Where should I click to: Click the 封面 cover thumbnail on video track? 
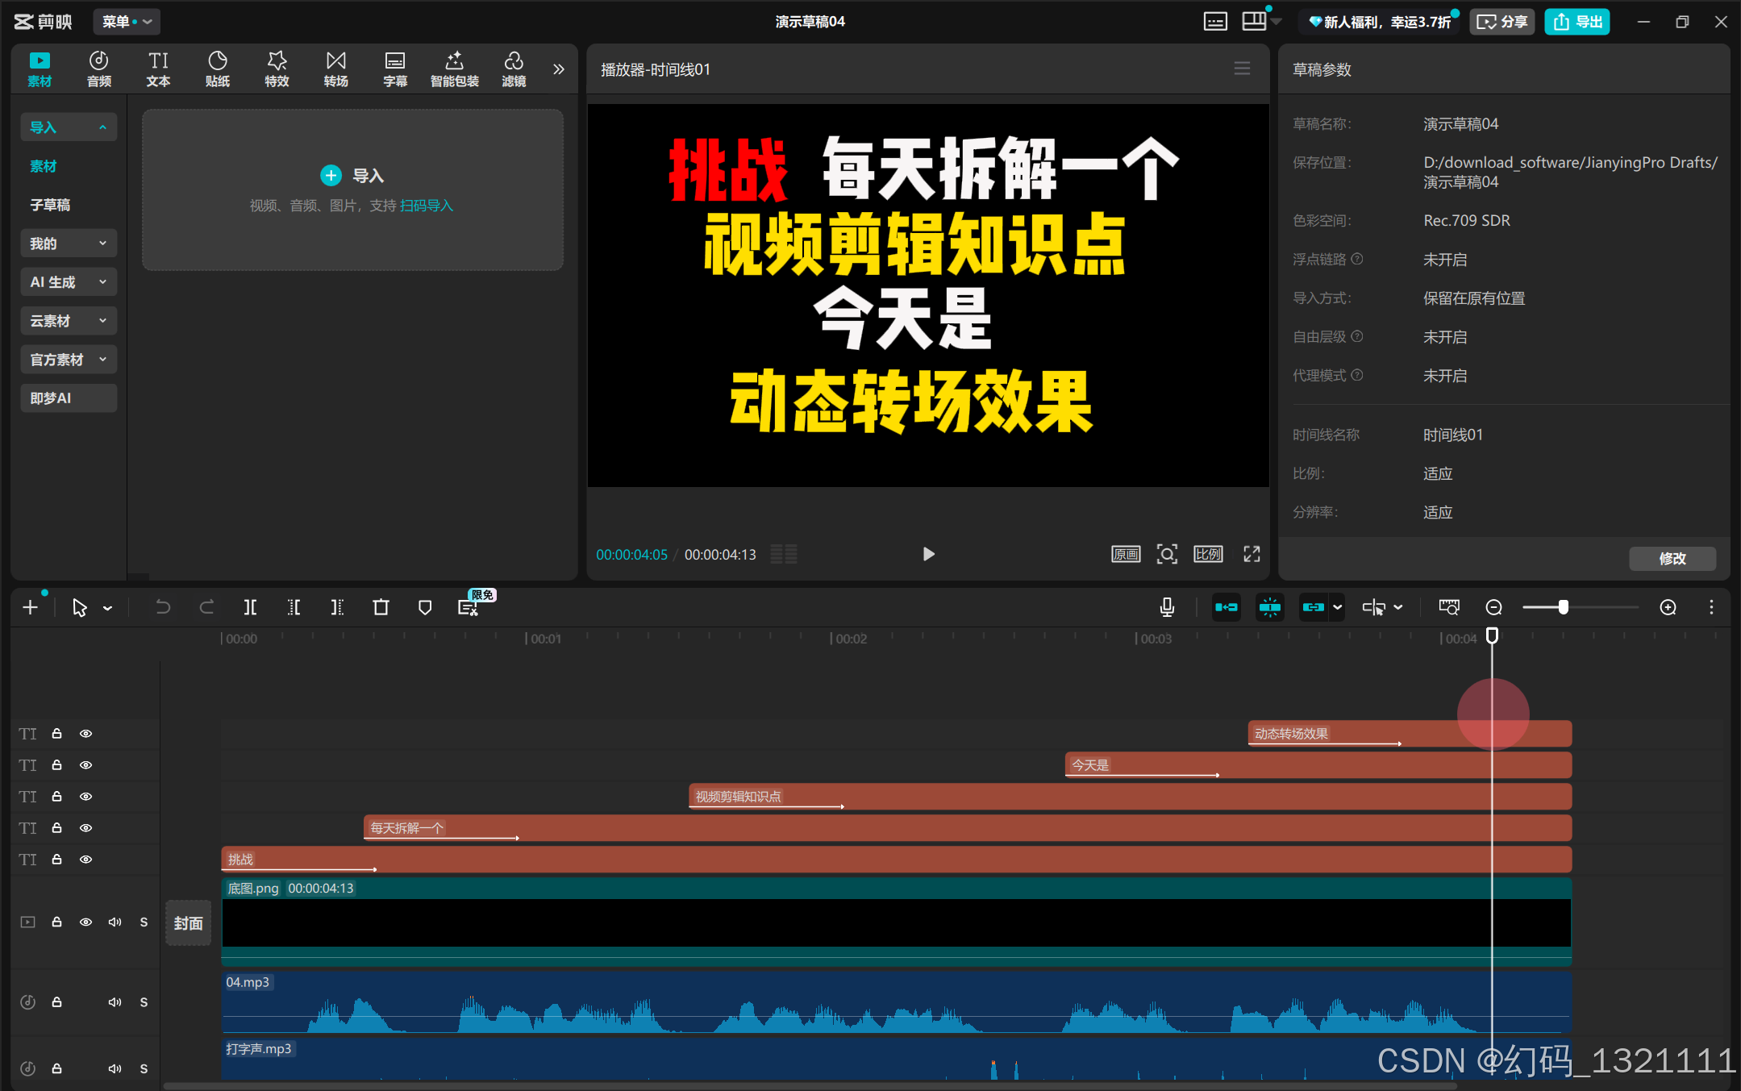pyautogui.click(x=188, y=923)
